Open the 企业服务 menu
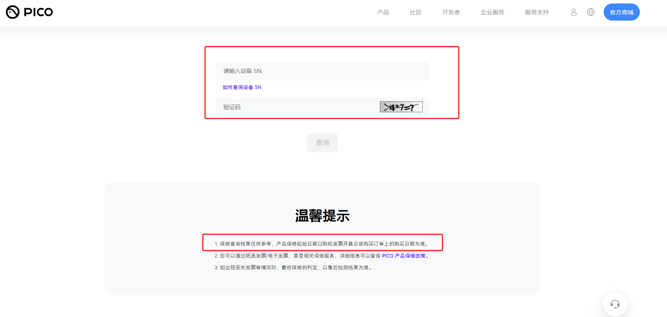 (492, 12)
